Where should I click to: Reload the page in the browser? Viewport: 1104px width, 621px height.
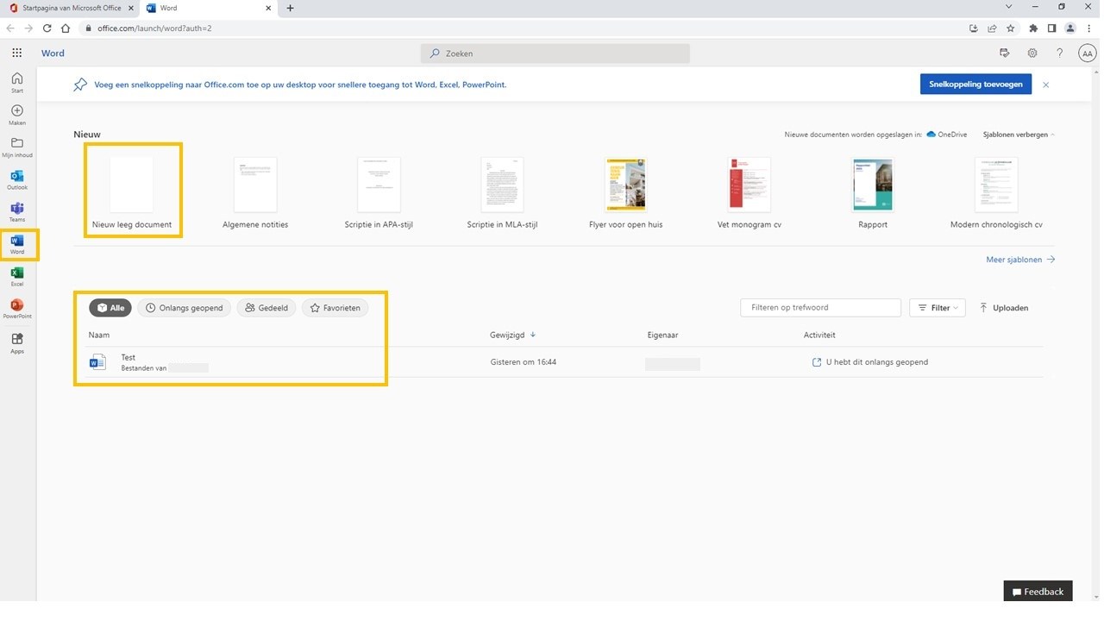[47, 28]
